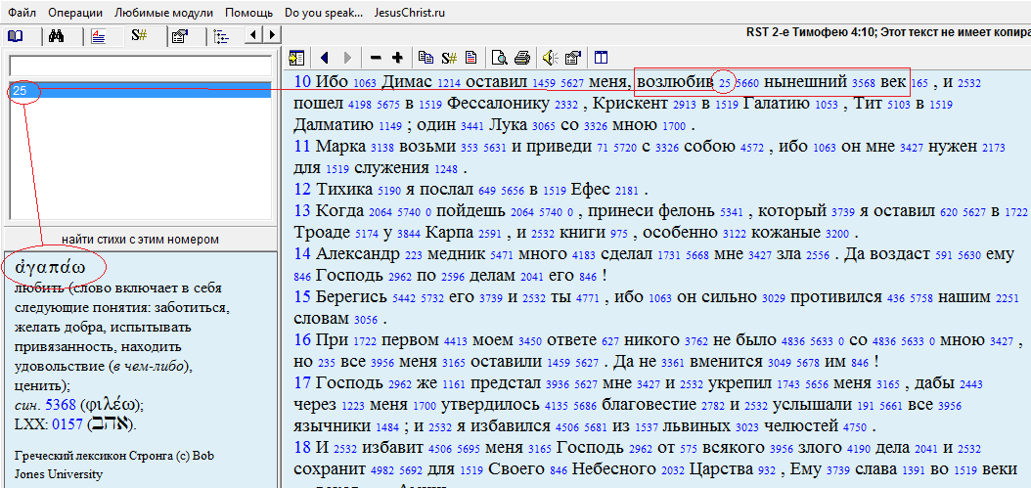Click the notes page icon in toolbar
The width and height of the screenshot is (1031, 488).
(471, 58)
